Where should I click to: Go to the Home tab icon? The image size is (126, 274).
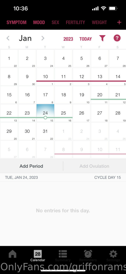[x=13, y=254]
